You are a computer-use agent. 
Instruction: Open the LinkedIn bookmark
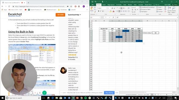coord(72,10)
